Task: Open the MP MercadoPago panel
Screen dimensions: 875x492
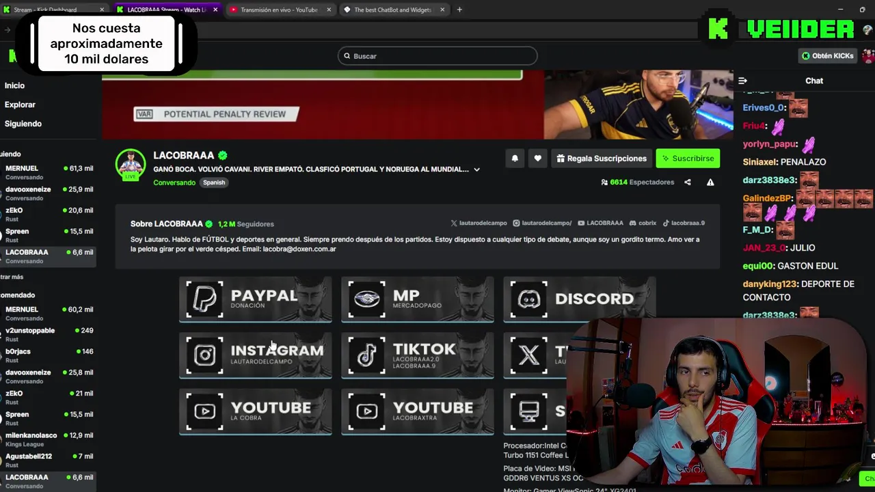Action: (x=418, y=299)
